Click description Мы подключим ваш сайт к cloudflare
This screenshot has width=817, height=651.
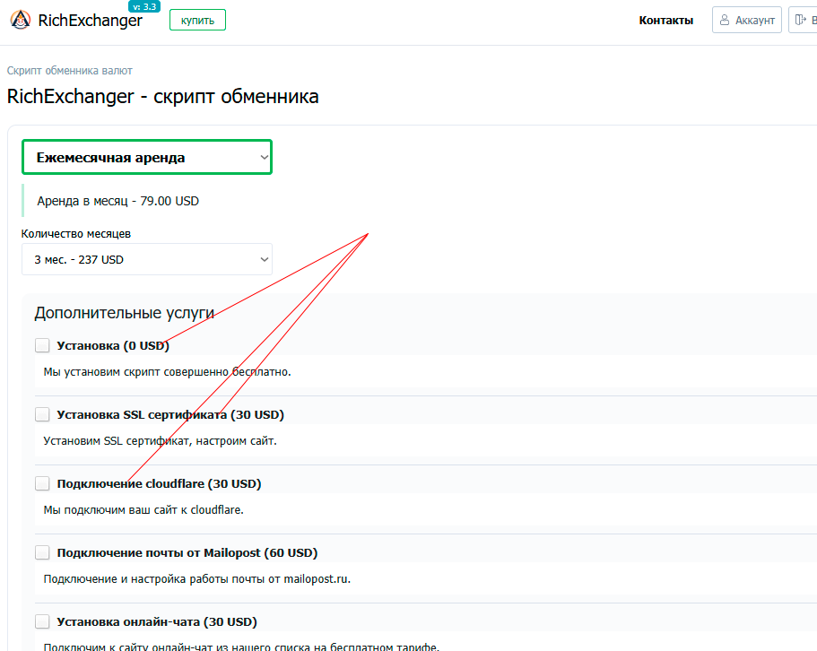(x=143, y=510)
